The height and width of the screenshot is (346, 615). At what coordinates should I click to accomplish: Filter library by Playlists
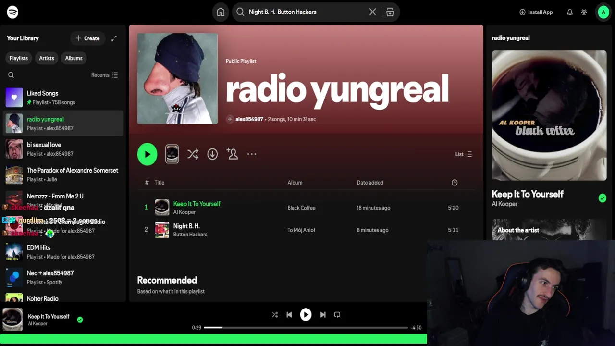click(x=19, y=58)
